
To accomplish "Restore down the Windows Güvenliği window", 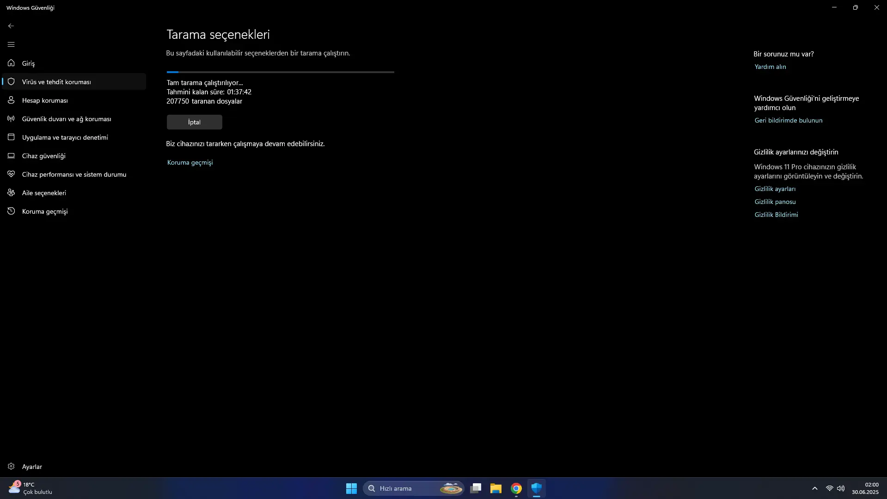I will 856,7.
